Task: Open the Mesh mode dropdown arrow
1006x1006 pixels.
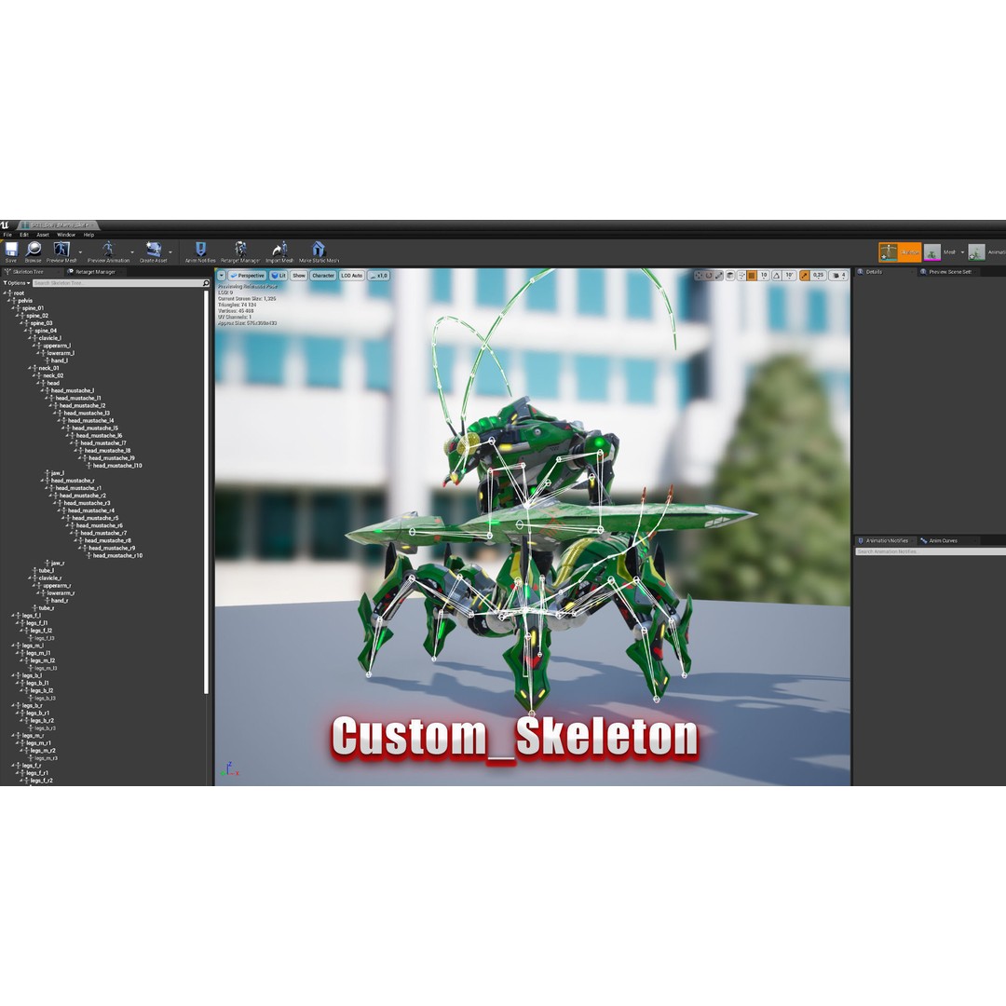Action: [x=962, y=252]
